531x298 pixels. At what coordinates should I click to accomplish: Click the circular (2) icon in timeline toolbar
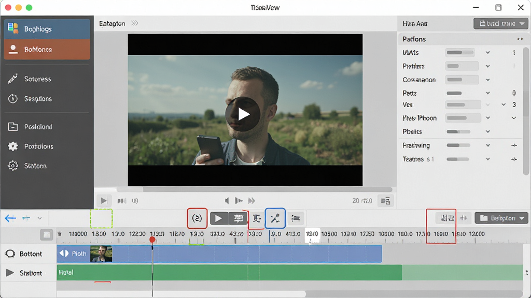point(197,218)
